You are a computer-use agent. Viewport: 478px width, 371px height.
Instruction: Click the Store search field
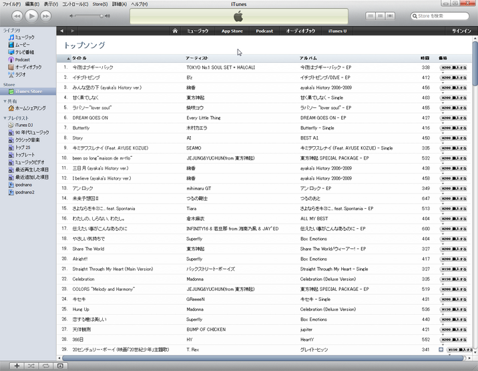click(439, 16)
